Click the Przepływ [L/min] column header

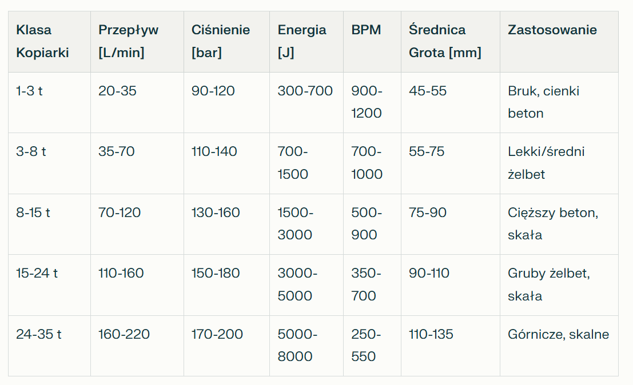tap(128, 41)
